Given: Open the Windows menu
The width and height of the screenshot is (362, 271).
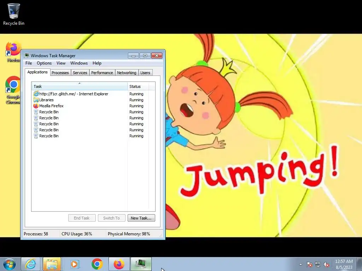Looking at the screenshot, I should pos(79,63).
